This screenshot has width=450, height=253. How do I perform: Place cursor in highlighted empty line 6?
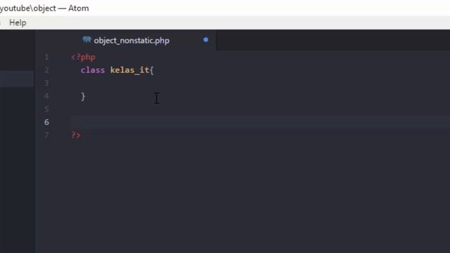pyautogui.click(x=260, y=122)
